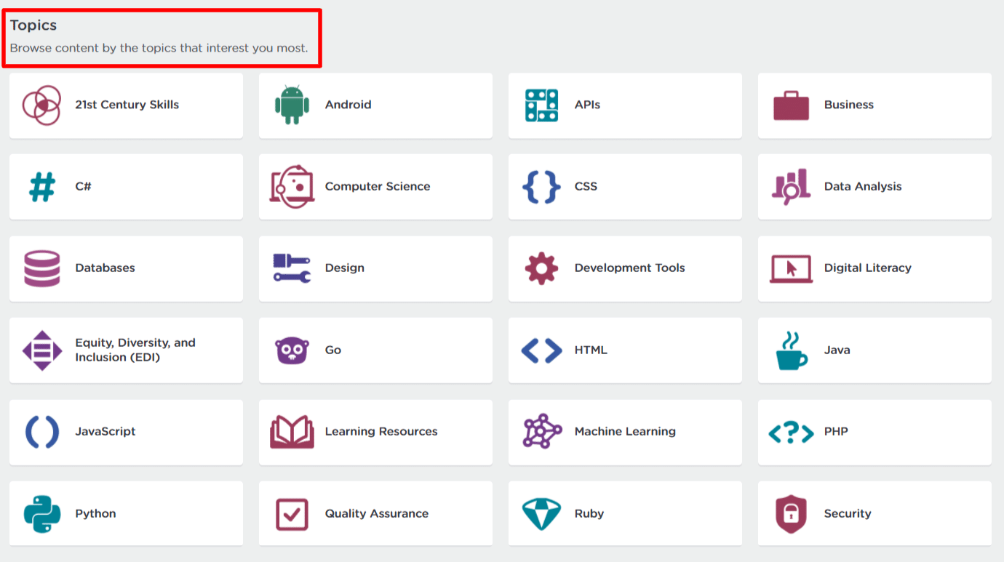This screenshot has width=1004, height=562.
Task: Select the Go topic label
Action: 332,350
